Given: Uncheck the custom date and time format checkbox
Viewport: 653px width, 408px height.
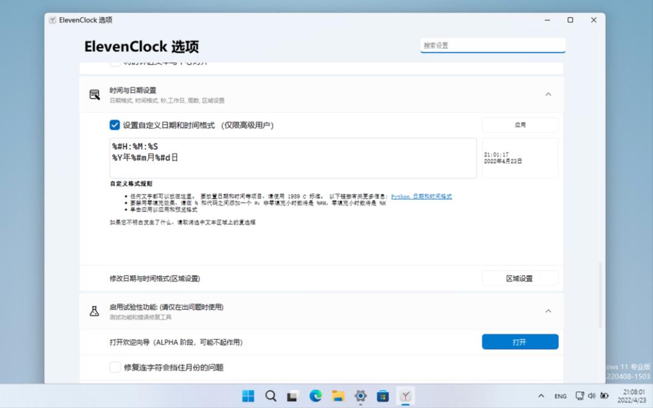Looking at the screenshot, I should tap(114, 125).
